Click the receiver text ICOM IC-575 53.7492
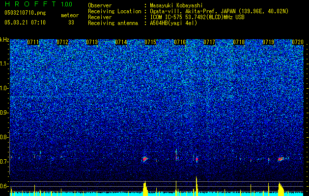This screenshot has width=309, height=196. coord(197,17)
